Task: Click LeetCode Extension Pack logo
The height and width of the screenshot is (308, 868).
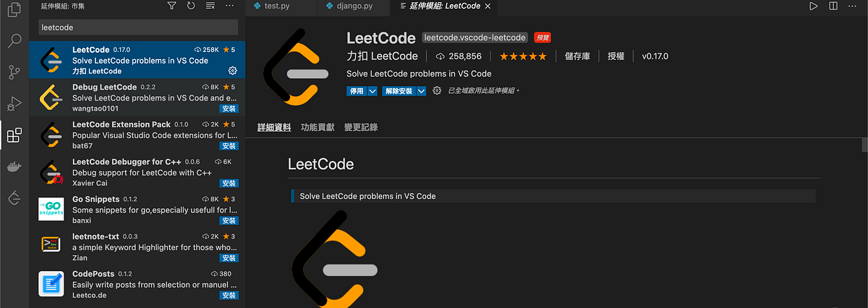Action: [x=51, y=135]
